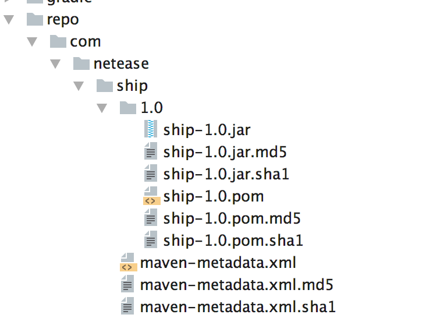The width and height of the screenshot is (426, 318).
Task: Select the com folder label
Action: (86, 41)
